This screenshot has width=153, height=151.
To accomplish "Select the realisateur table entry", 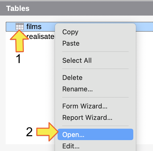I will coord(40,37).
